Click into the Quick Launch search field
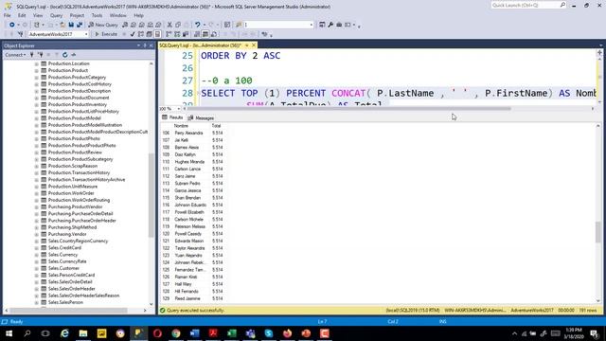The height and width of the screenshot is (341, 606). pyautogui.click(x=525, y=5)
